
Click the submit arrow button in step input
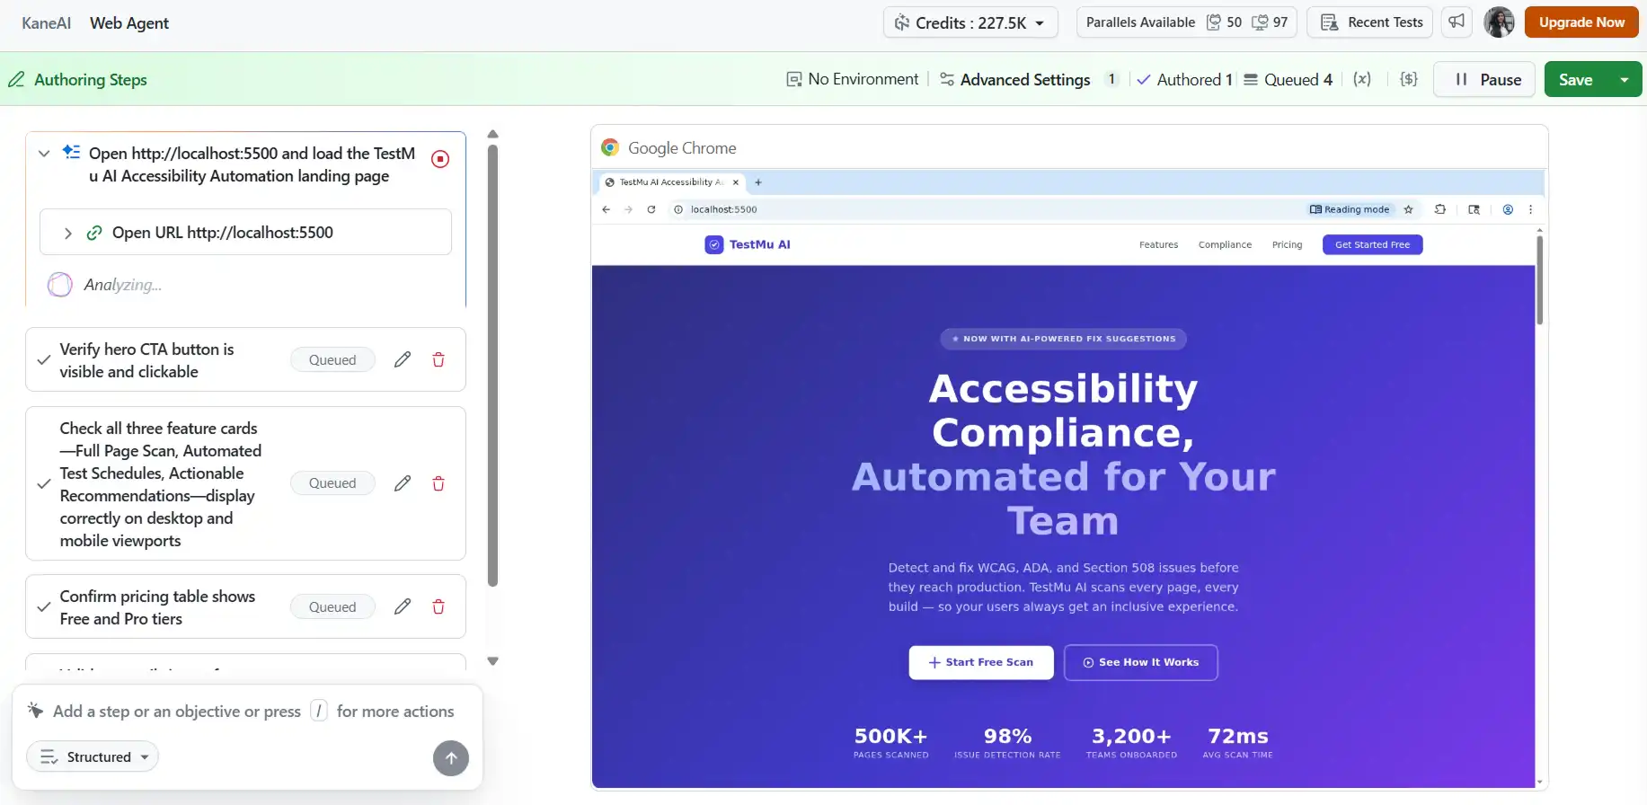tap(451, 757)
